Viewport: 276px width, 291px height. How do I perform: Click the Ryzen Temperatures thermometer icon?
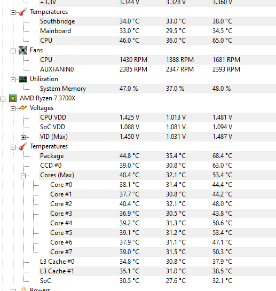coord(23,146)
